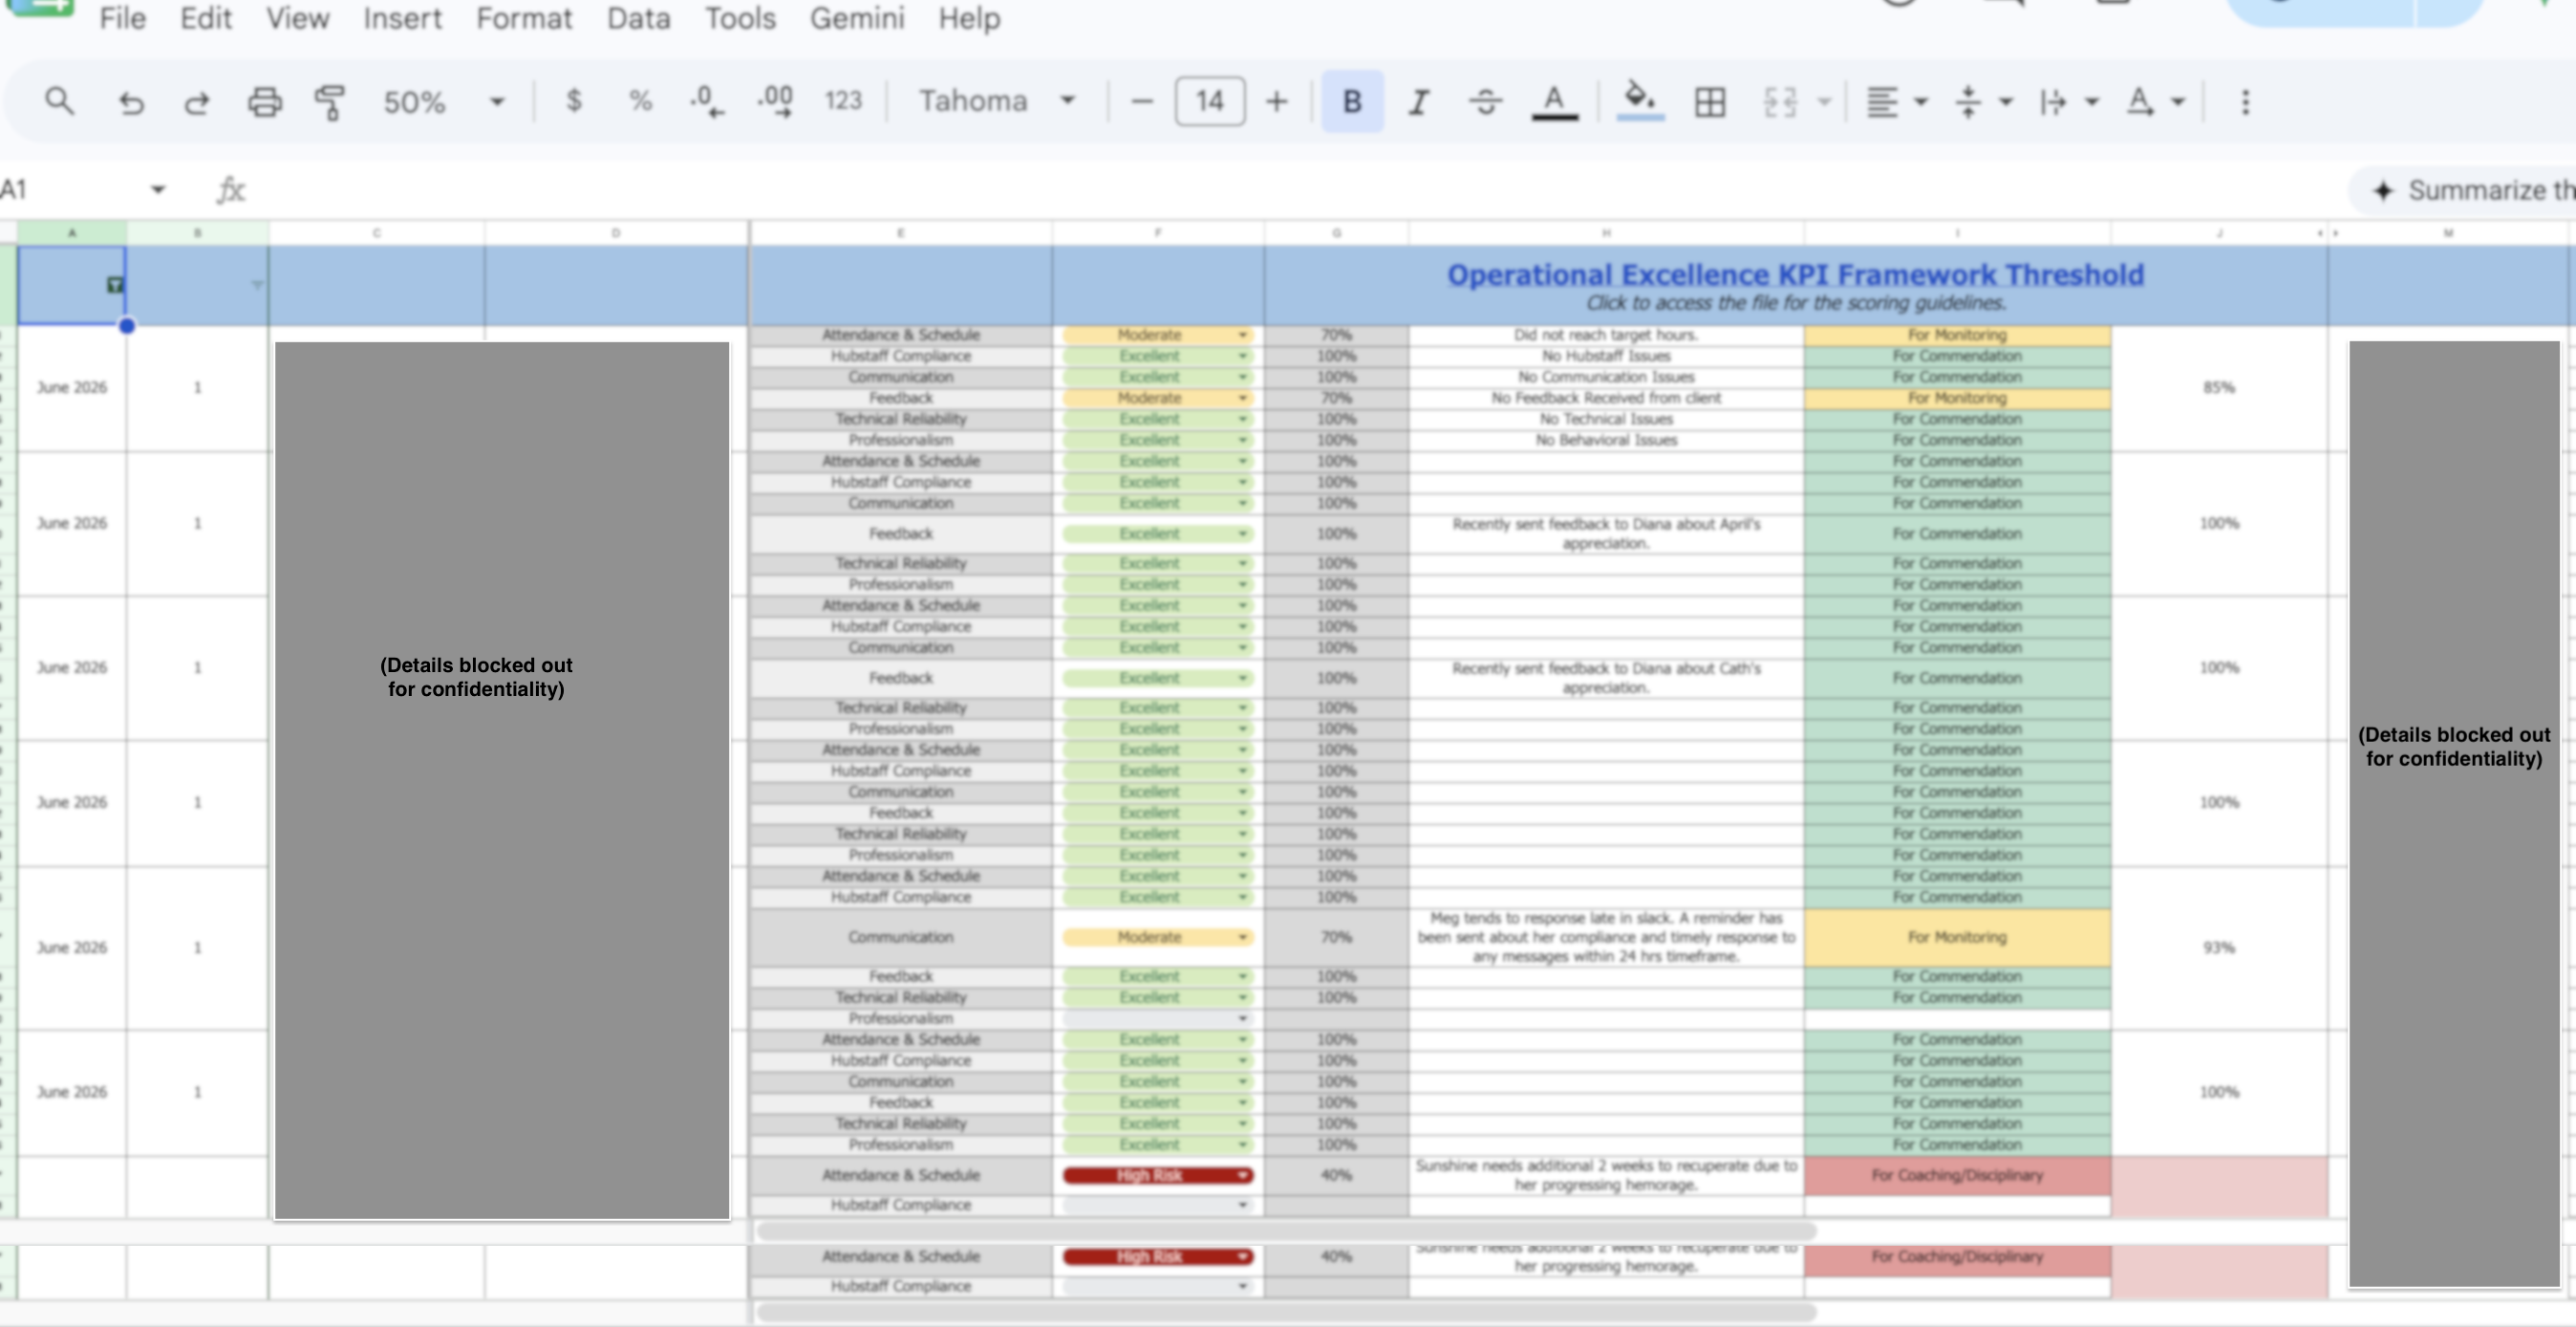Toggle italic formatting button
This screenshot has height=1327, width=2576.
point(1418,102)
